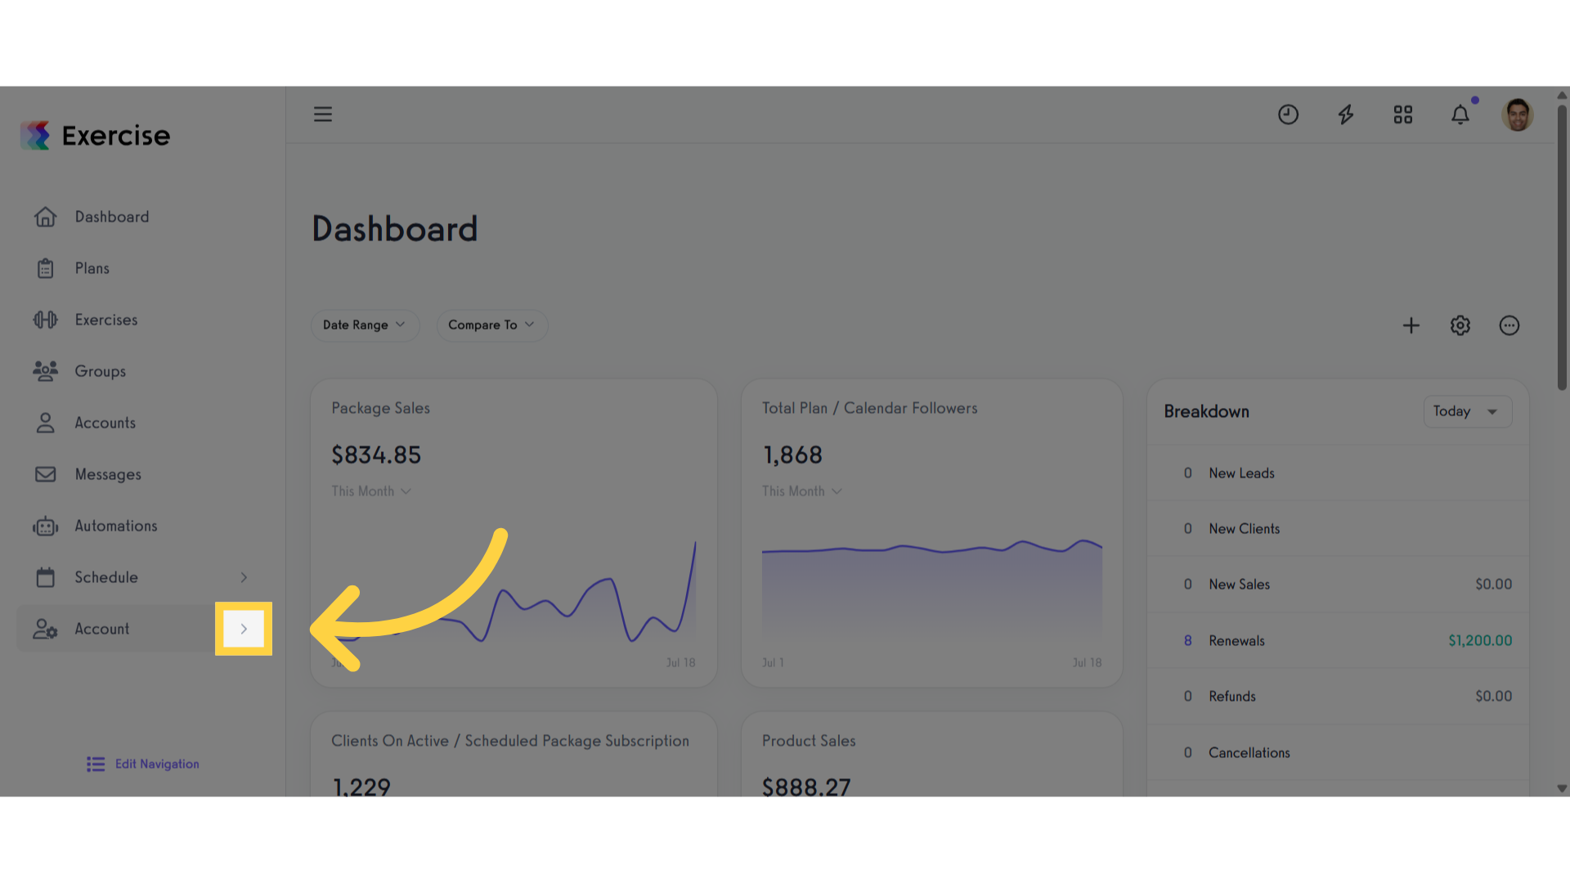1570x883 pixels.
Task: Change the Breakdown Today period dropdown
Action: point(1468,411)
